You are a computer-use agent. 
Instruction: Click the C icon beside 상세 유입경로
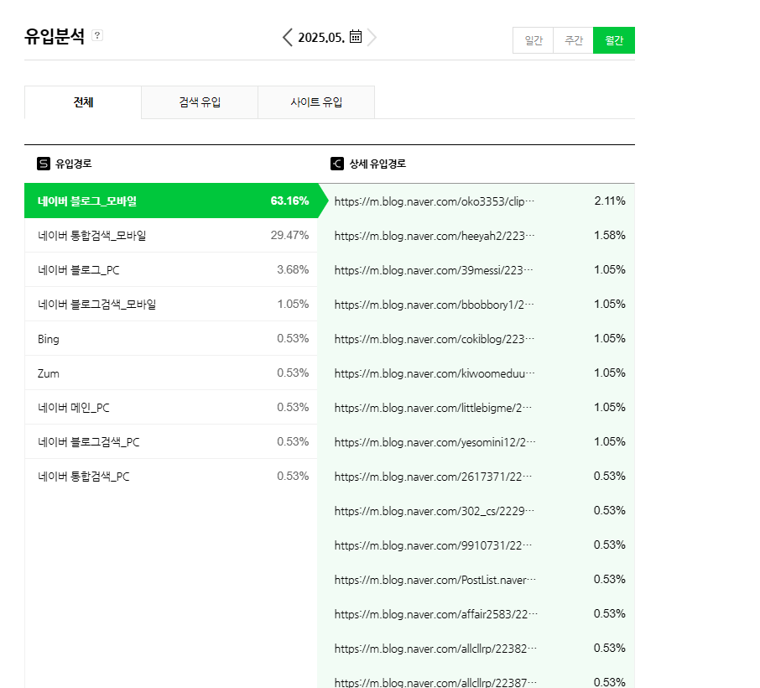337,164
